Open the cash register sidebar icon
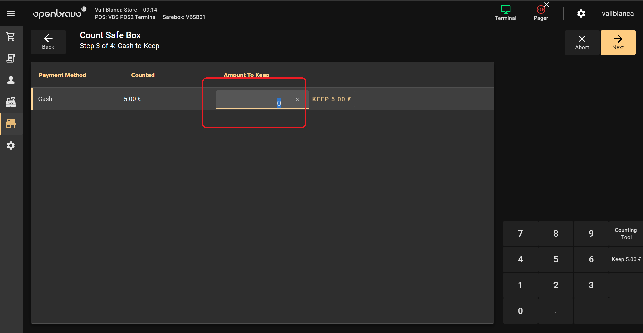The height and width of the screenshot is (333, 643). 11,102
